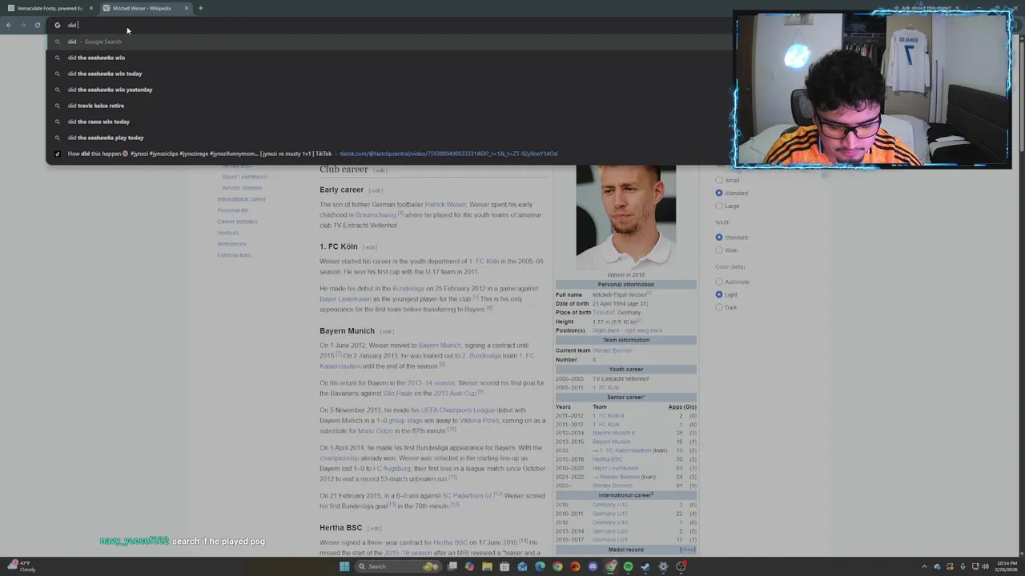Open weather widget showing Cloudy

pyautogui.click(x=21, y=566)
